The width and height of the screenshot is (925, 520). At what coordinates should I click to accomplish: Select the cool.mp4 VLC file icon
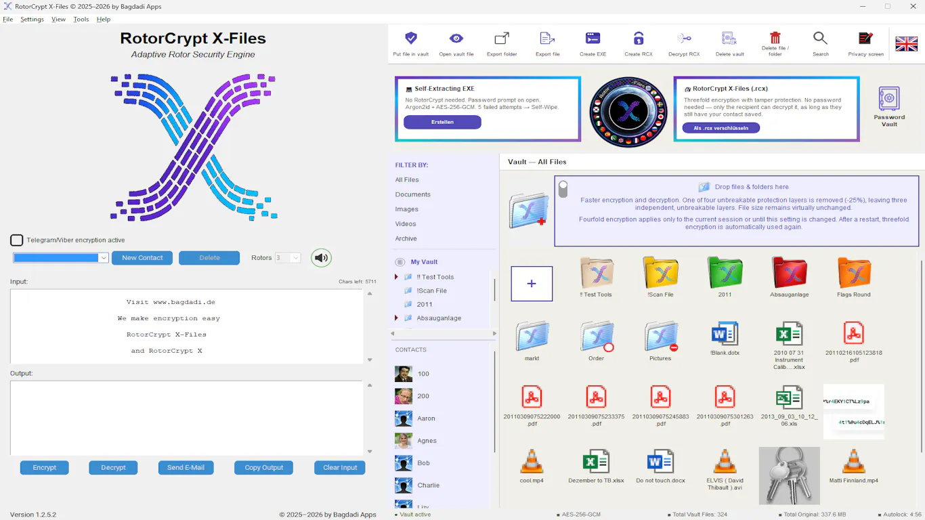point(532,461)
